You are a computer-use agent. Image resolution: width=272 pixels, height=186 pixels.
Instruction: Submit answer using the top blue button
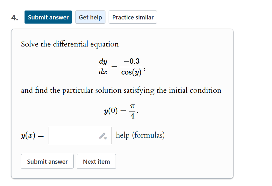pos(48,17)
